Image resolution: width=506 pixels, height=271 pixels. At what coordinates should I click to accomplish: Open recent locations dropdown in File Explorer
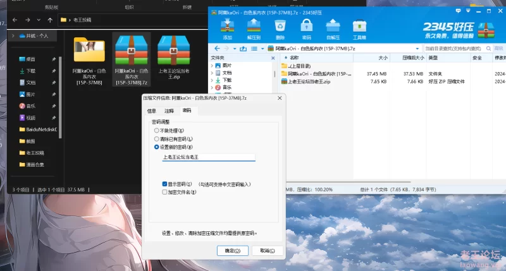tap(39, 20)
